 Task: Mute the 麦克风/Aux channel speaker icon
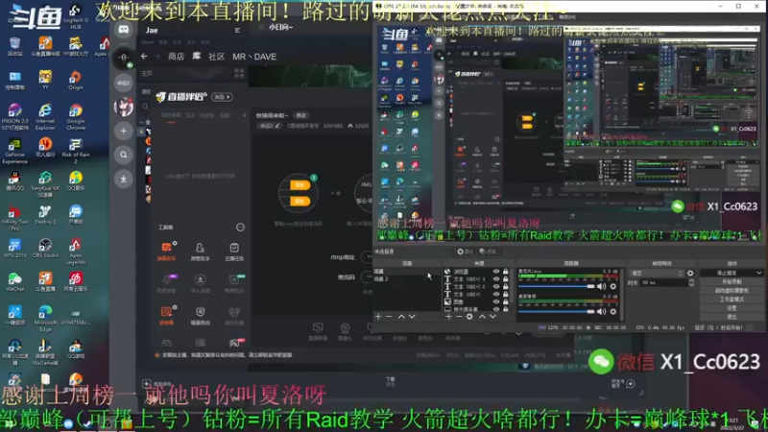tap(602, 286)
